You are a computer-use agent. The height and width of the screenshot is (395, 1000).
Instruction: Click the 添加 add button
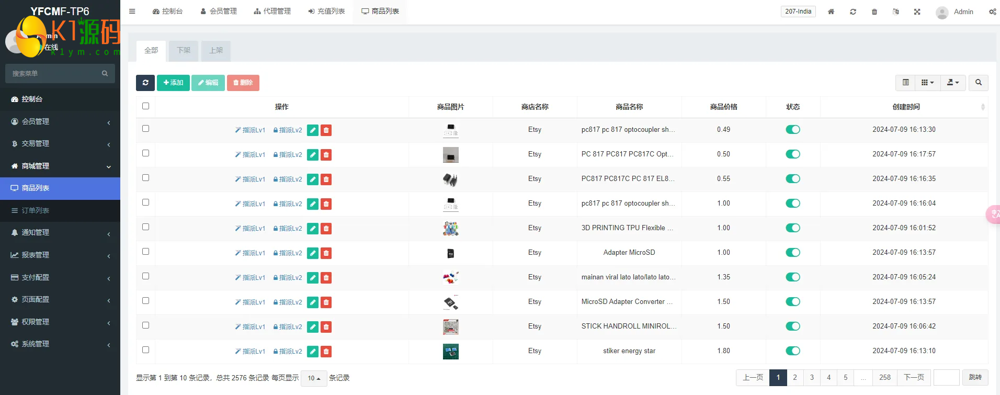173,83
